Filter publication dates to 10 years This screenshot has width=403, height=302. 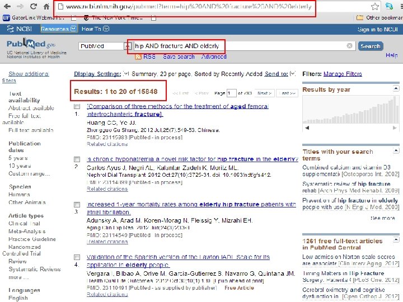20,166
